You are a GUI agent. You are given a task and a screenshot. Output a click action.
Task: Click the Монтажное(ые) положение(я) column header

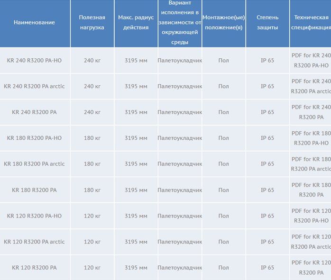[223, 22]
